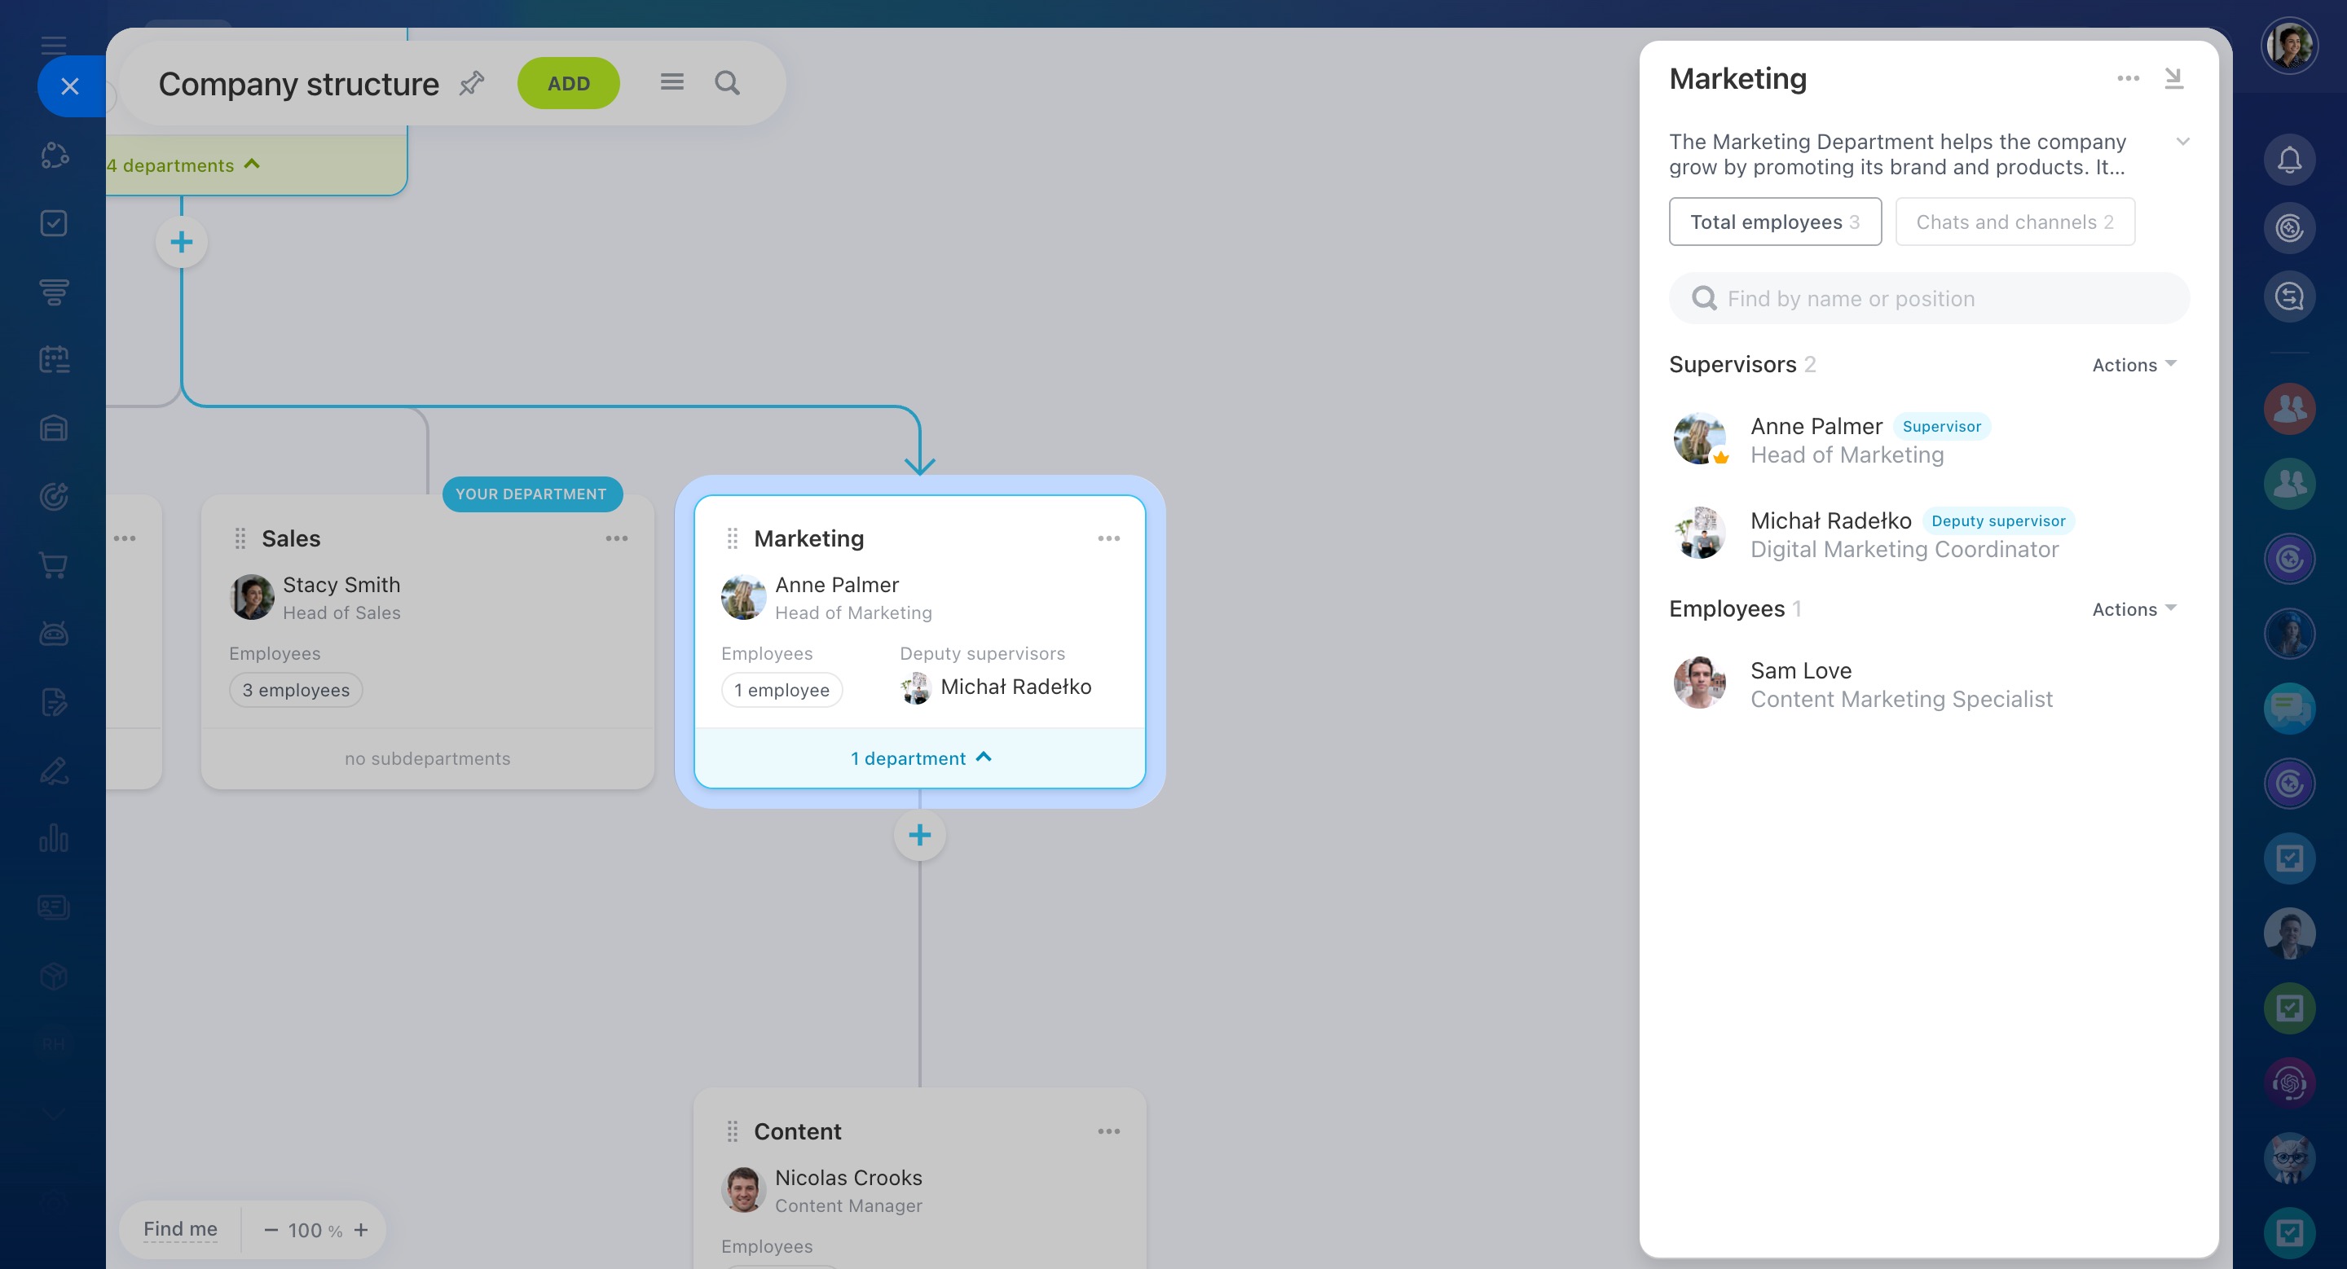This screenshot has width=2347, height=1269.
Task: Collapse the 4 departments toggle
Action: [x=183, y=165]
